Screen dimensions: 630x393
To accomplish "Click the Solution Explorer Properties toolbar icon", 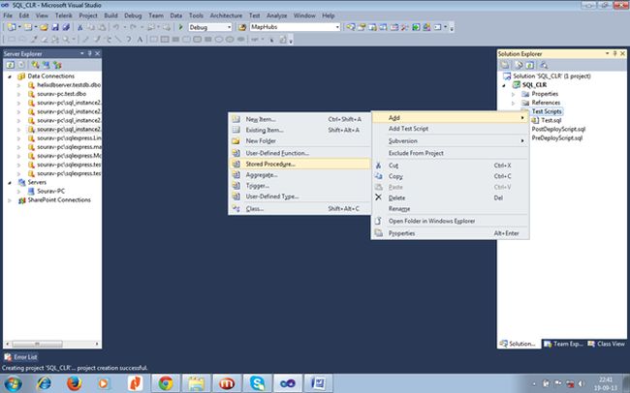I will click(505, 65).
